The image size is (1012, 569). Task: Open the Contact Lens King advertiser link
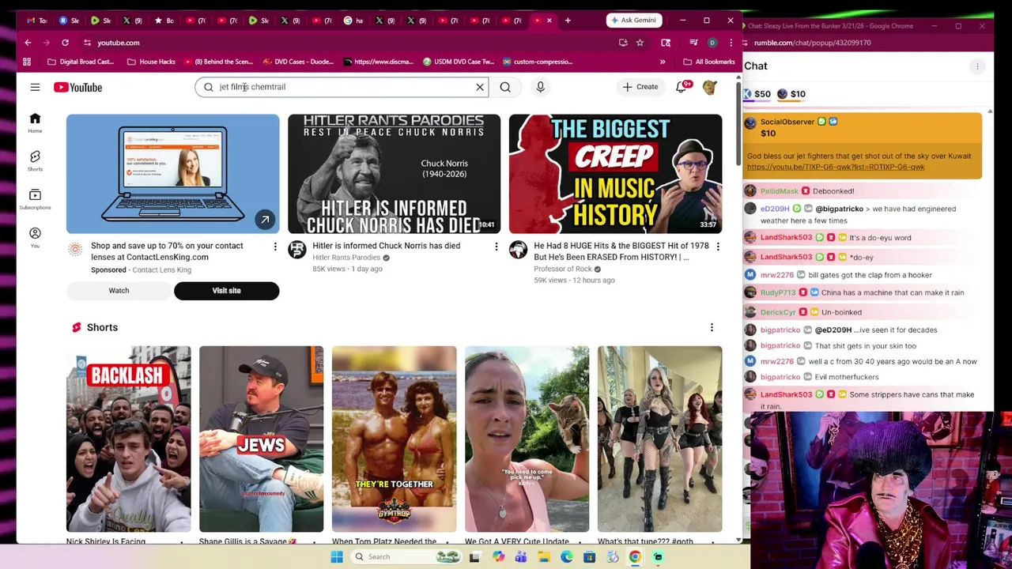click(162, 269)
